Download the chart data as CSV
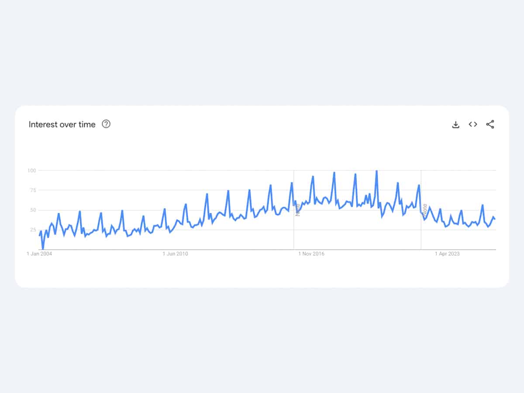Viewport: 524px width, 393px height. click(x=455, y=124)
